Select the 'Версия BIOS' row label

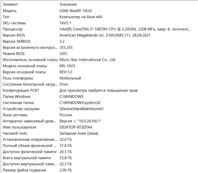click(14, 35)
